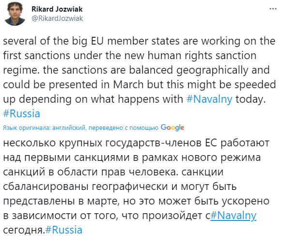Open #Navalny hashtag in the English tweet

(209, 99)
